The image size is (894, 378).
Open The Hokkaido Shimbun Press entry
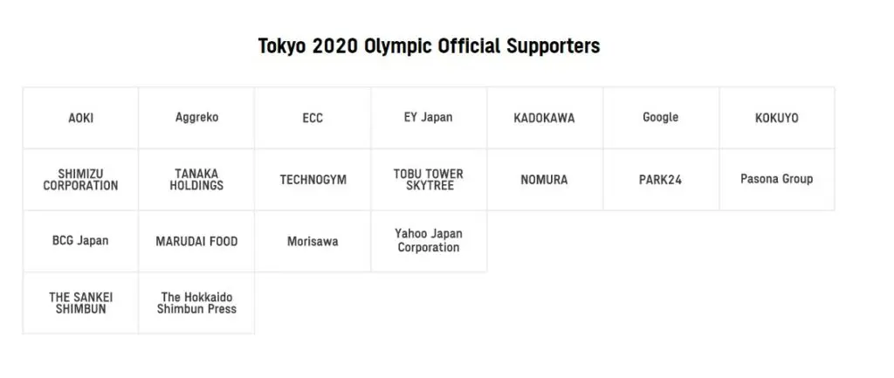coord(196,303)
